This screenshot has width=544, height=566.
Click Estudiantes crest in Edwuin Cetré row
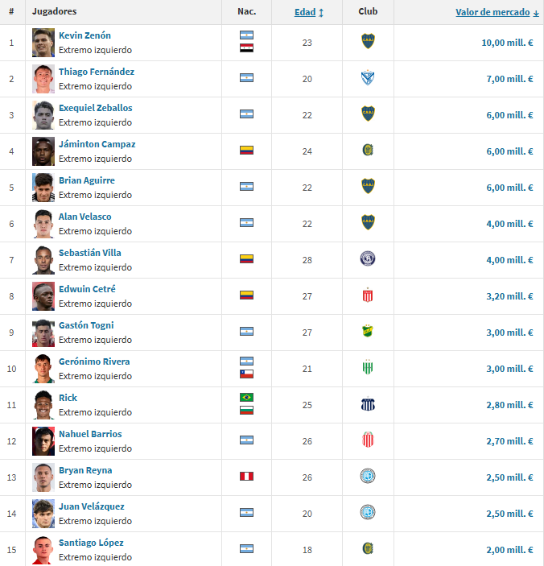tap(368, 295)
